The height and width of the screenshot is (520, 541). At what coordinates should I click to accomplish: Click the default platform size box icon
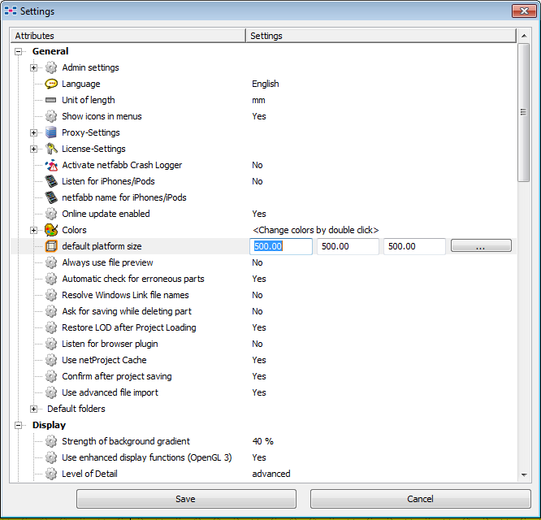pyautogui.click(x=51, y=246)
